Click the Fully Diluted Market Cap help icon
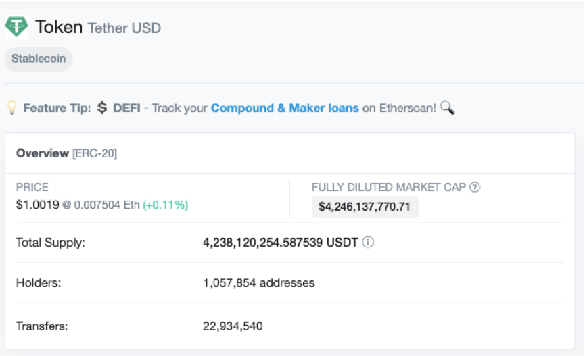Screen dimensions: 585x356 pos(475,187)
